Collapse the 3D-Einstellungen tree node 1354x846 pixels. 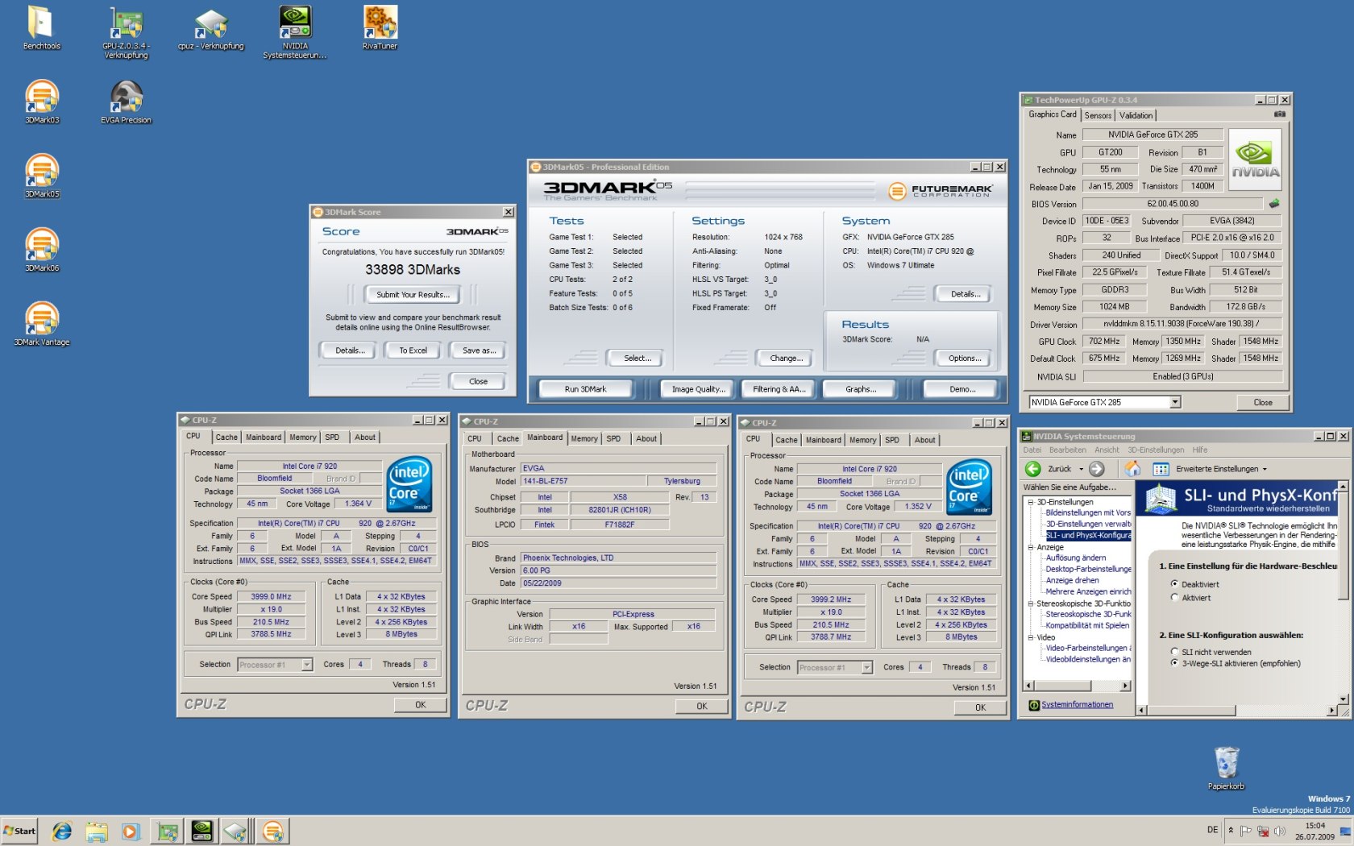tap(1031, 502)
